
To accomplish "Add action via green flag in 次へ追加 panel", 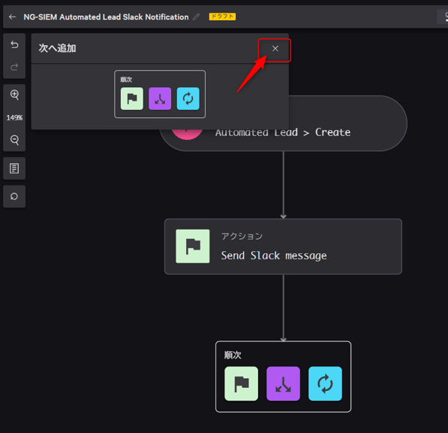I will (132, 98).
